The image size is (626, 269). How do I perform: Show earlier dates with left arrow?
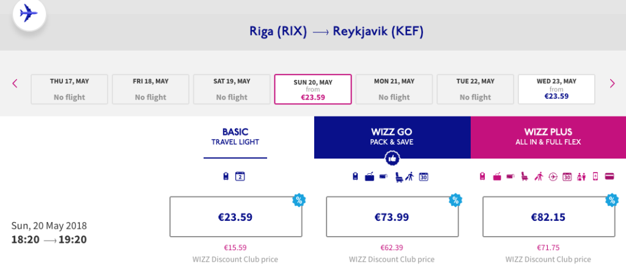coord(15,84)
